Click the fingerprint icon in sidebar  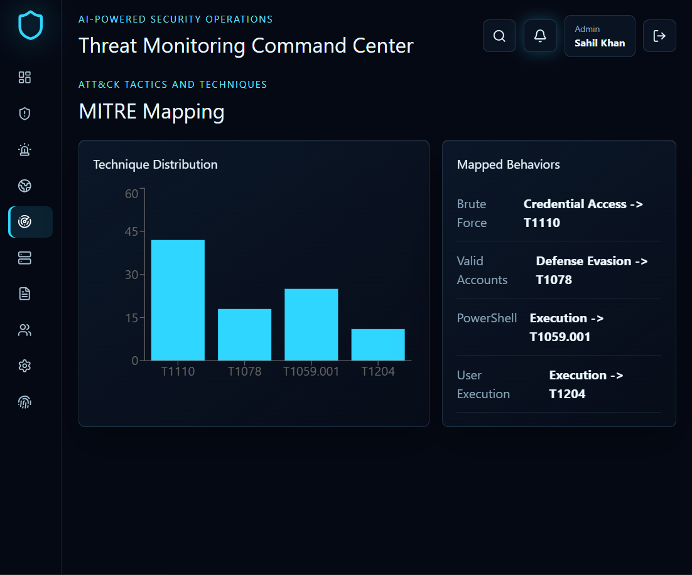click(24, 403)
